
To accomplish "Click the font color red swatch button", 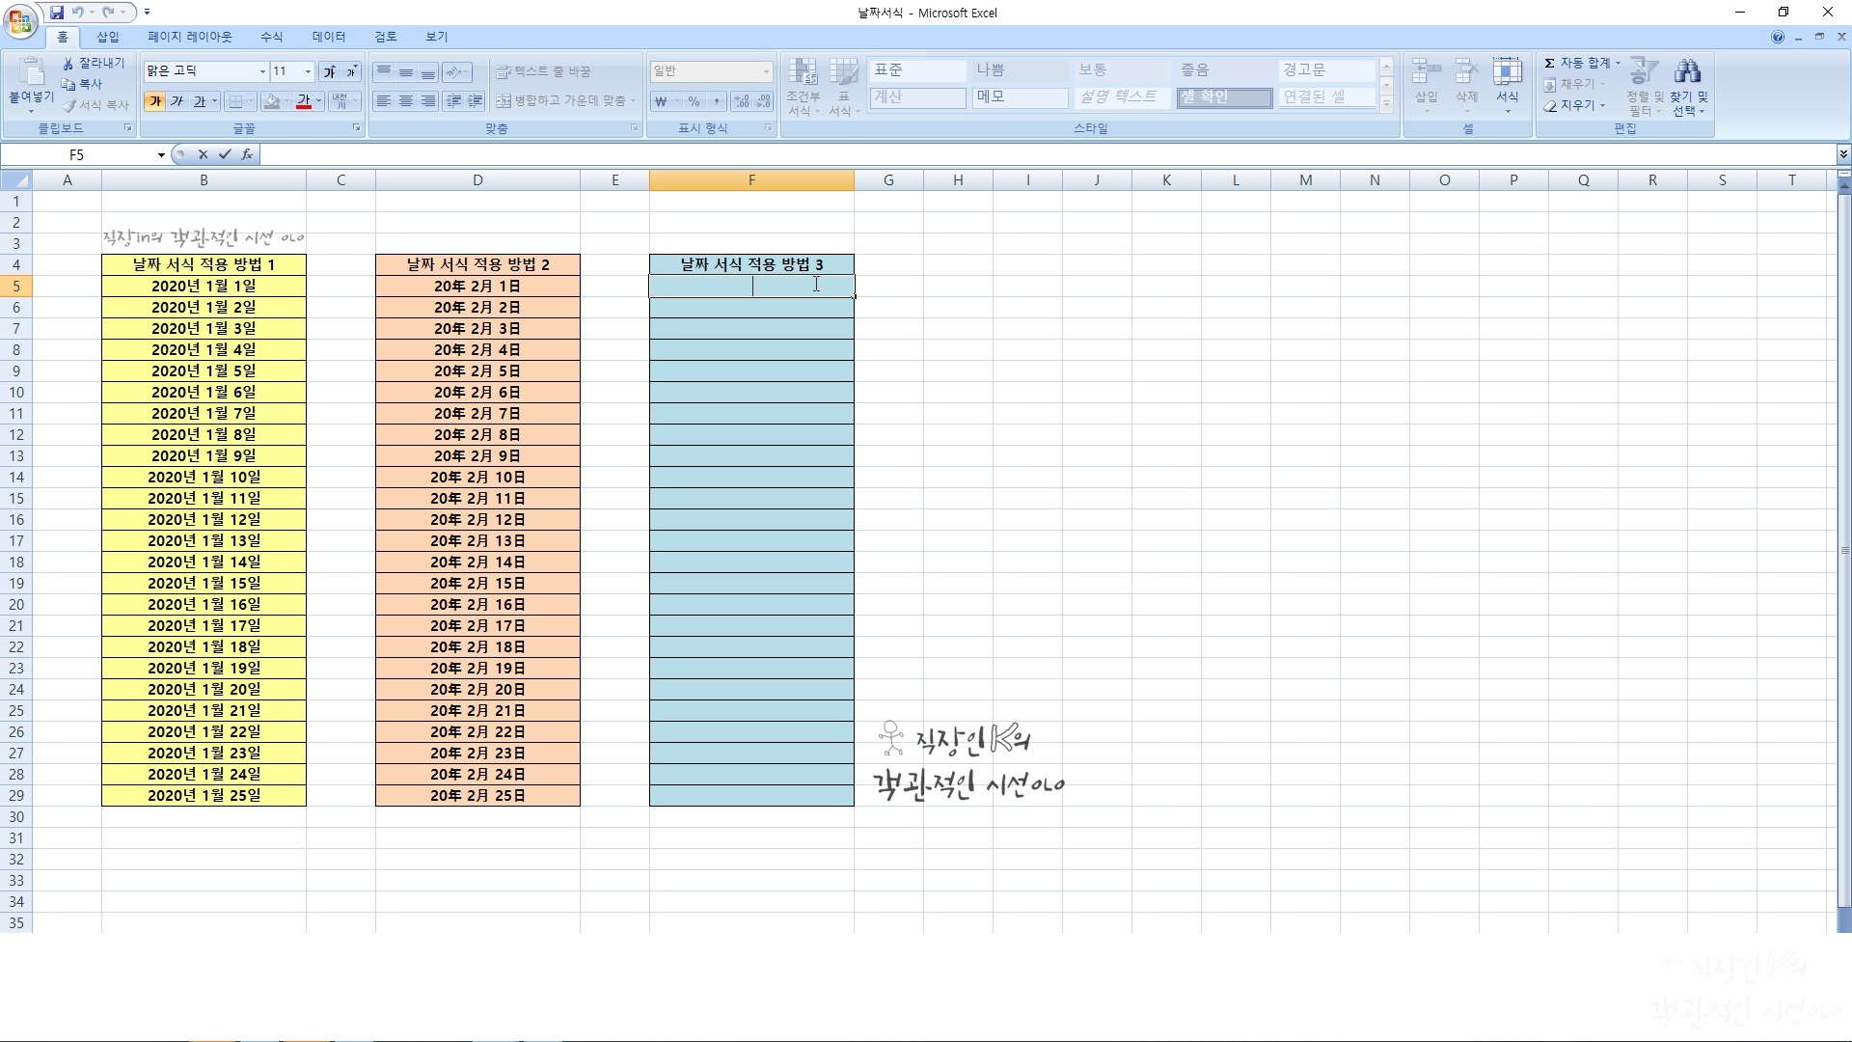I will pos(304,101).
